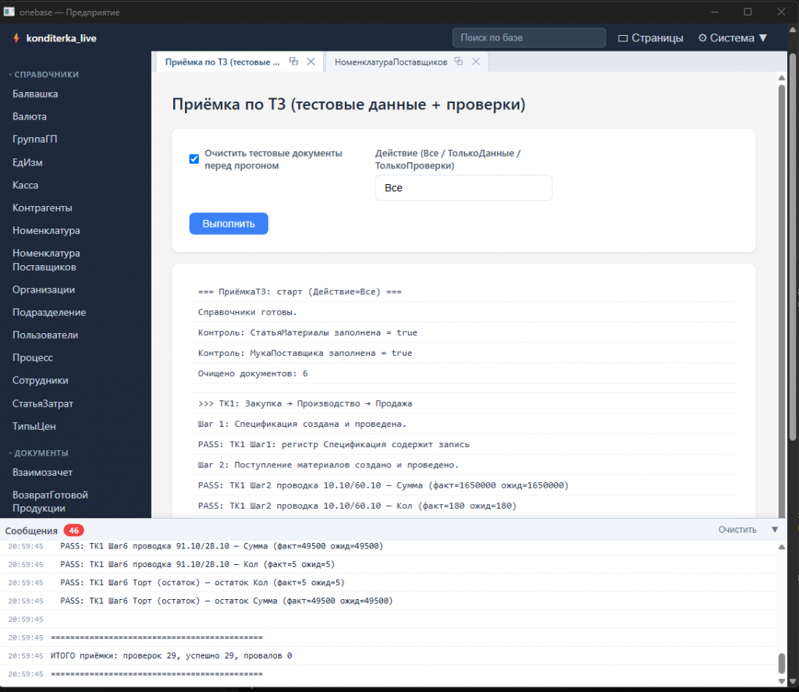Viewport: 799px width, 692px height.
Task: Switch to НоменклатураПоставщиков tab
Action: click(391, 62)
